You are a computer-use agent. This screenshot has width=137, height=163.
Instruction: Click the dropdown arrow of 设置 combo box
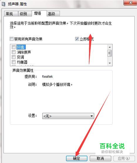92,116
